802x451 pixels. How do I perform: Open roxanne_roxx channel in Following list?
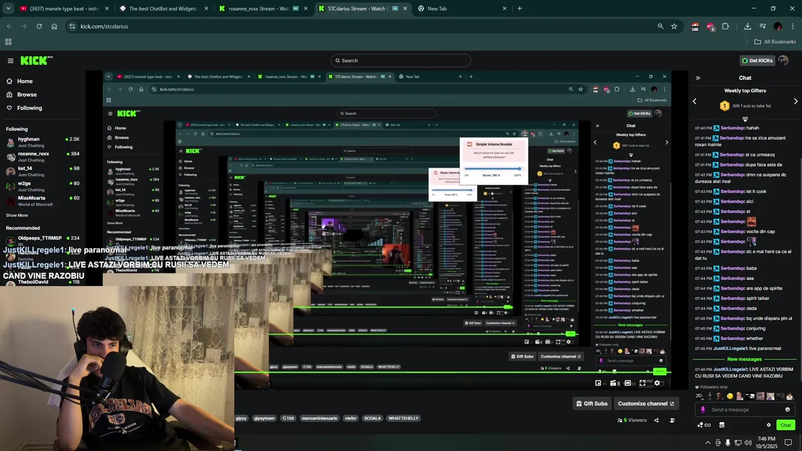click(43, 157)
